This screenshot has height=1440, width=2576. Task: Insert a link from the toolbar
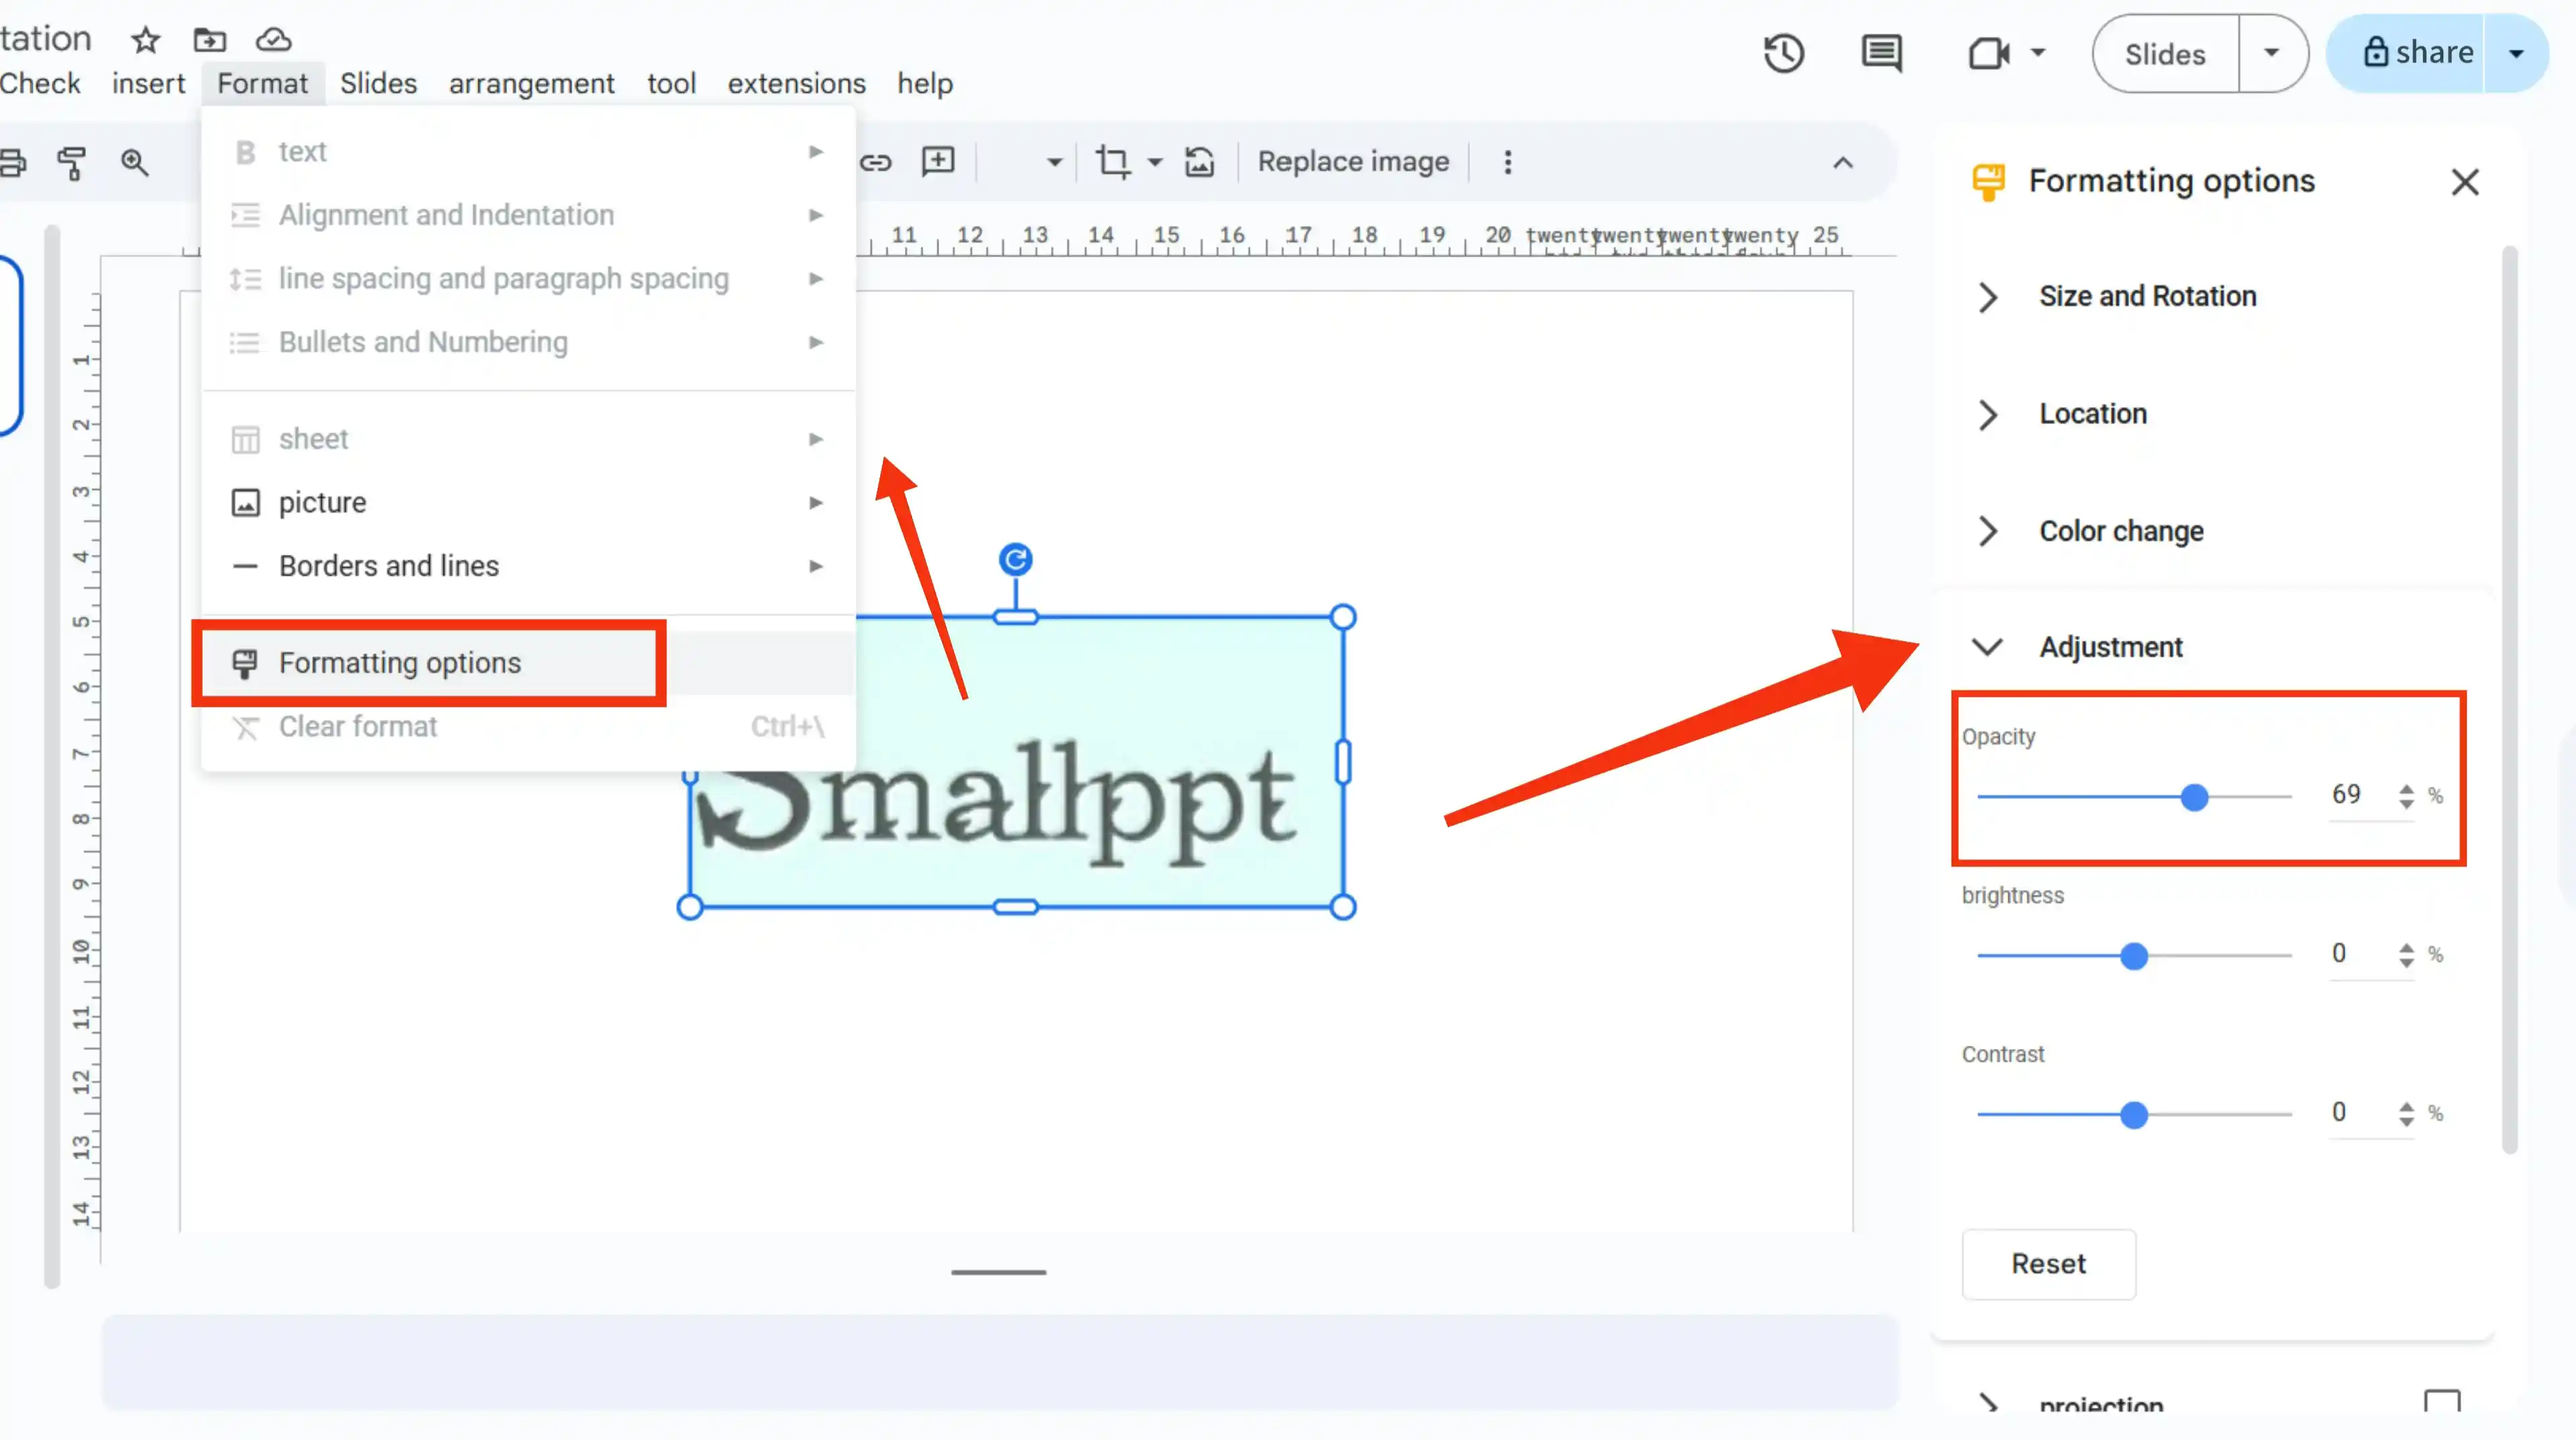tap(876, 161)
